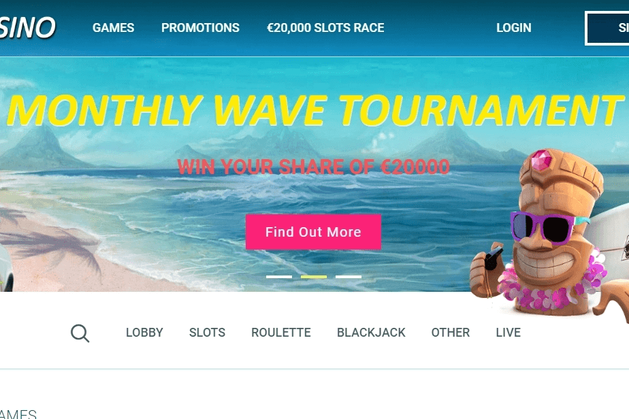The image size is (629, 419).
Task: Open game search with the magnifier icon
Action: click(x=80, y=333)
